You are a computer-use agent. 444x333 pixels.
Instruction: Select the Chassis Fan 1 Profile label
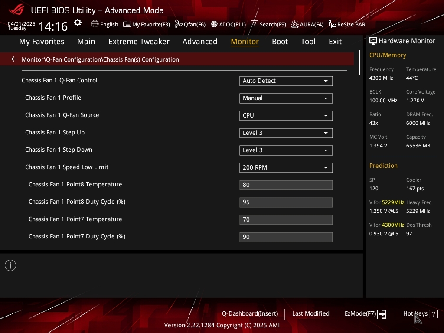click(x=53, y=98)
